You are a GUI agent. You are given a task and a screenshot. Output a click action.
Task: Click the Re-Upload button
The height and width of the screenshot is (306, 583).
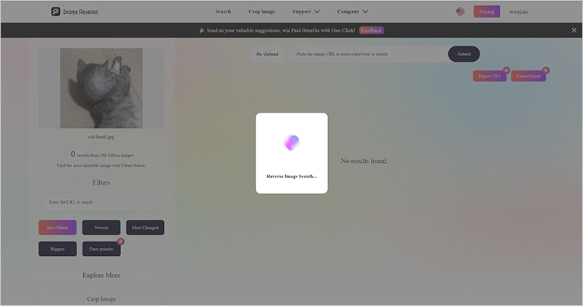tap(267, 55)
